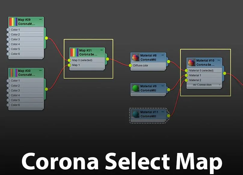Click the Map #30 rainbow thumbnail icon

[x=13, y=73]
